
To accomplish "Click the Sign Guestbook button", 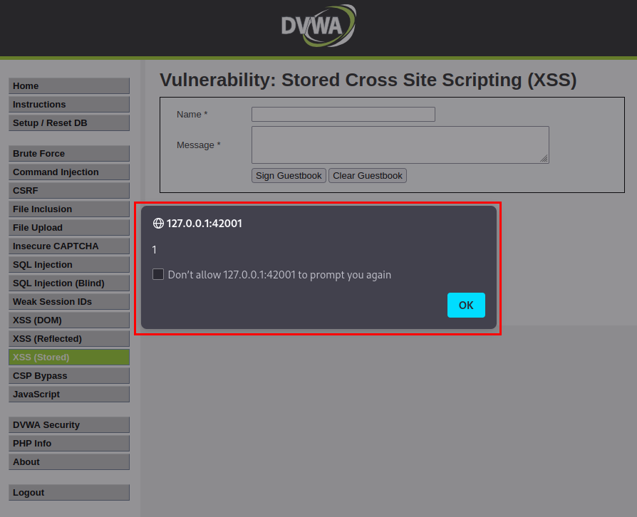I will point(289,175).
